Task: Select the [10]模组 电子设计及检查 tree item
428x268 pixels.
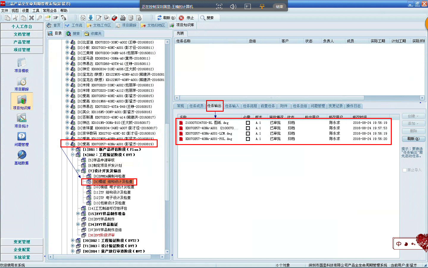Action: coord(114,187)
